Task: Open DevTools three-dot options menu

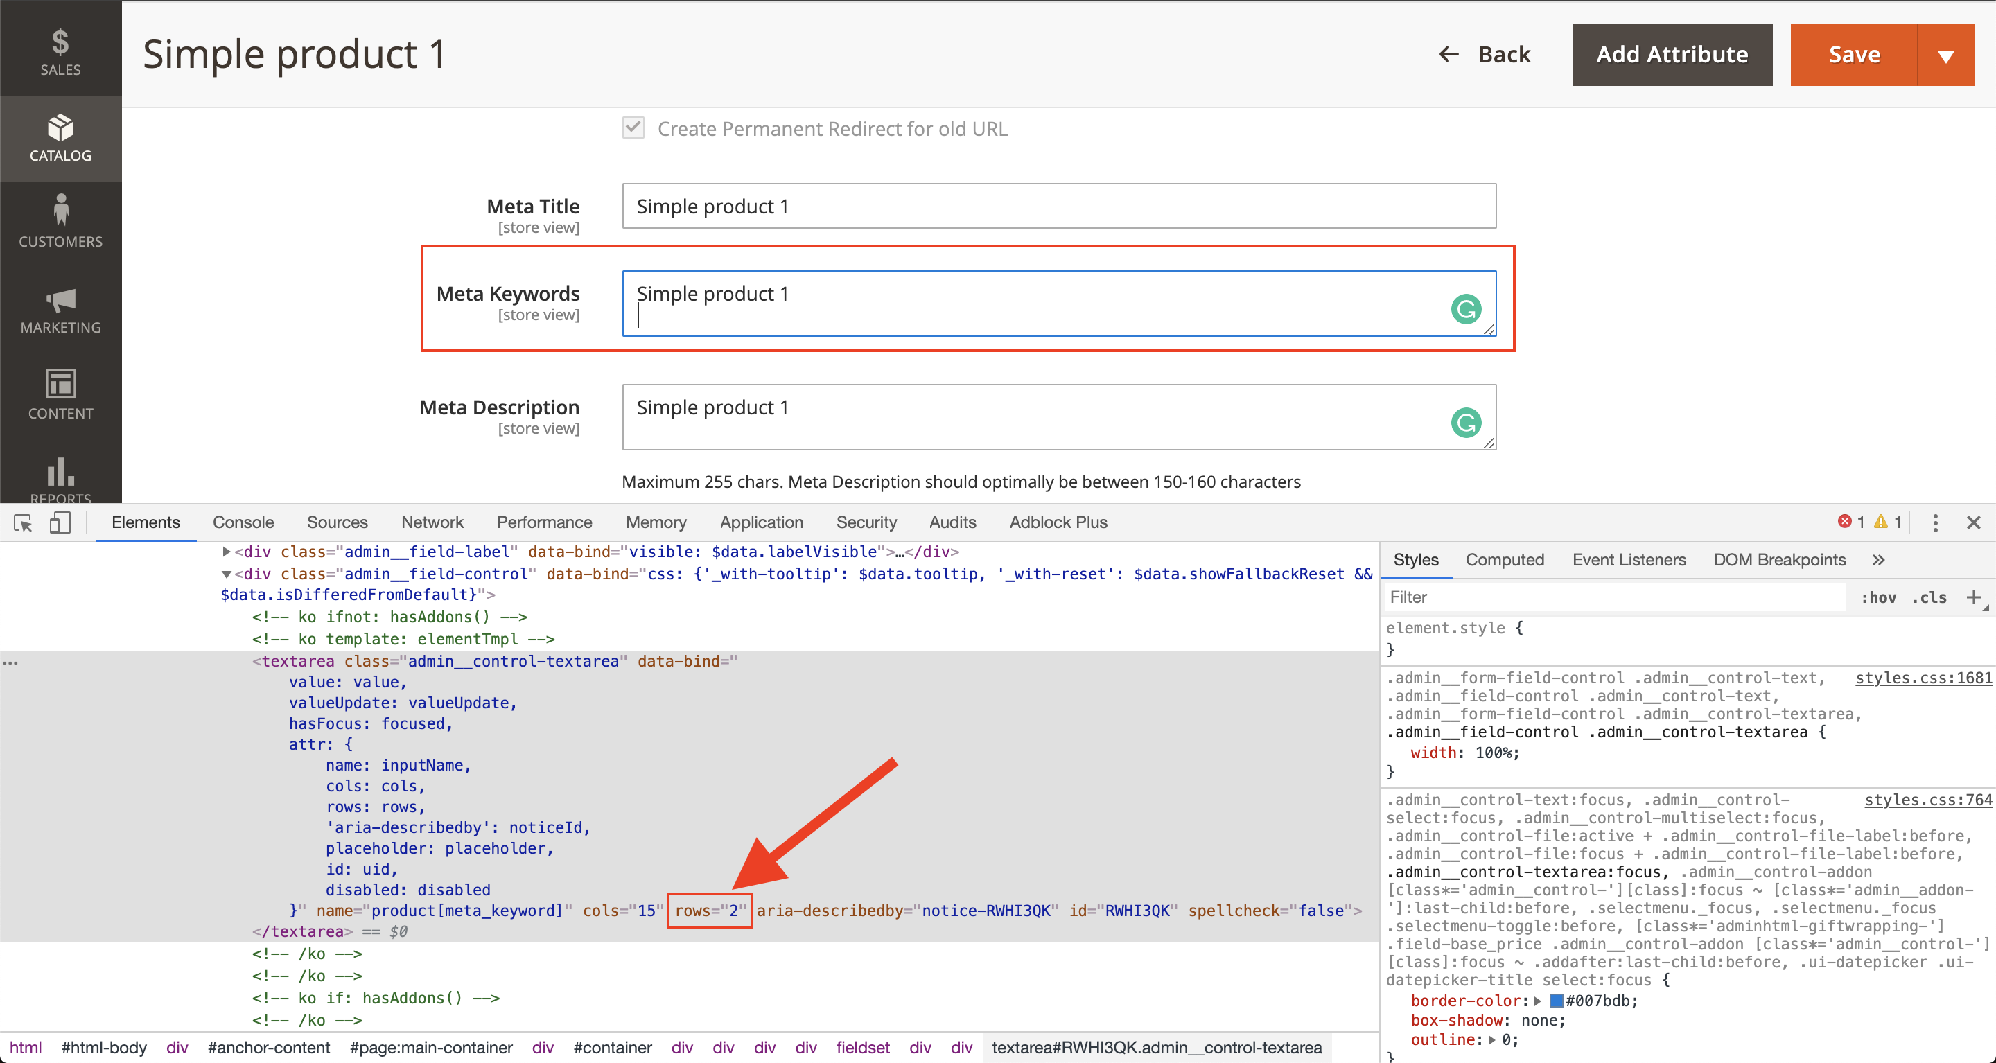Action: pyautogui.click(x=1935, y=523)
